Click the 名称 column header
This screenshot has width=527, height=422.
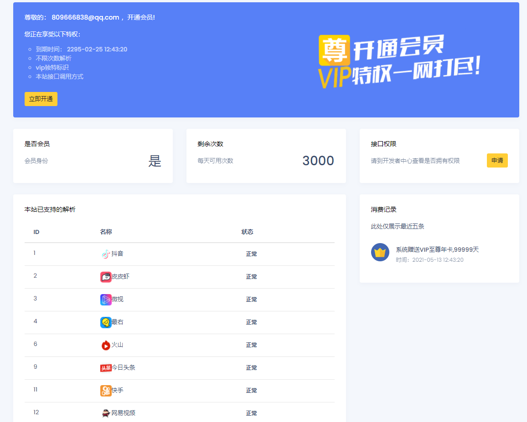(x=106, y=232)
